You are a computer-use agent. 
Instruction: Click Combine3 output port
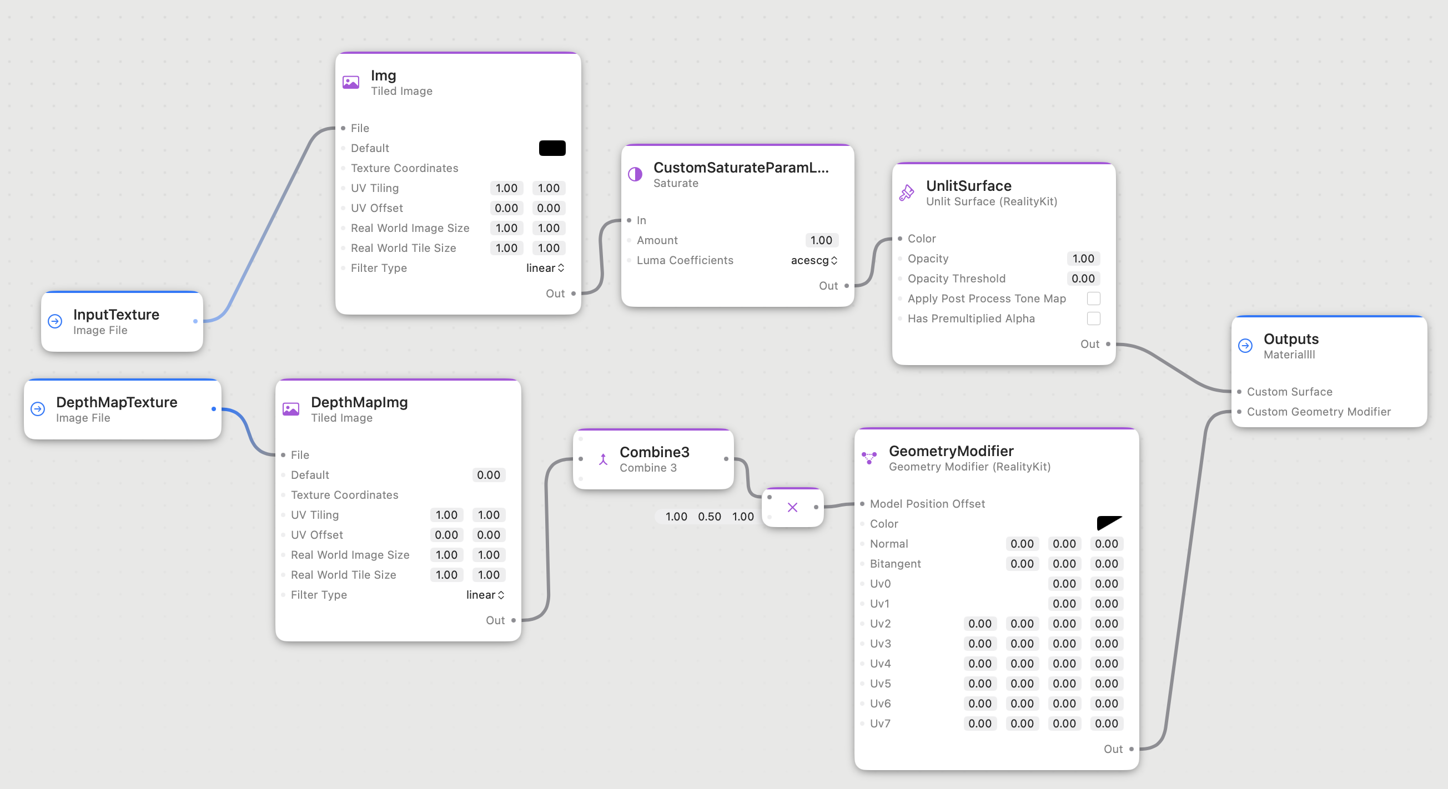(726, 459)
